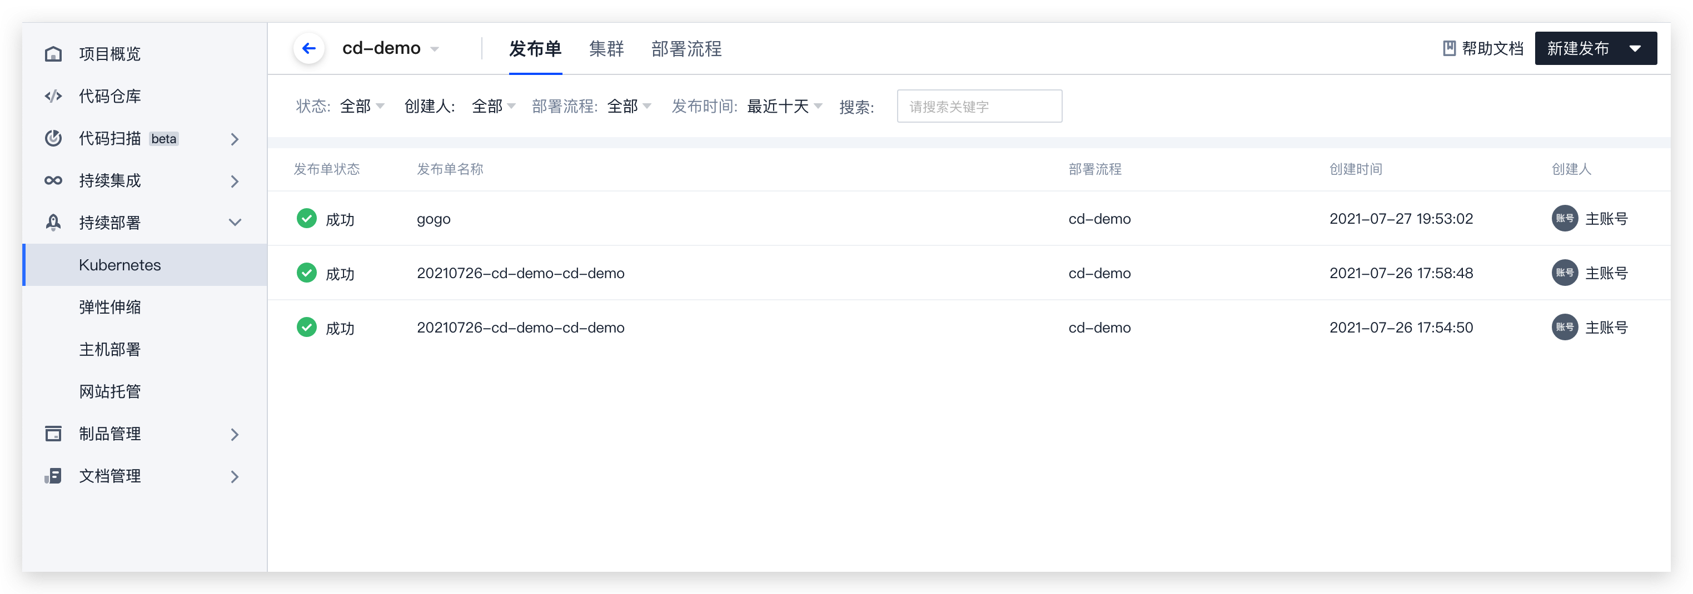Switch to the 部署流程 tab
This screenshot has height=594, width=1693.
point(686,48)
